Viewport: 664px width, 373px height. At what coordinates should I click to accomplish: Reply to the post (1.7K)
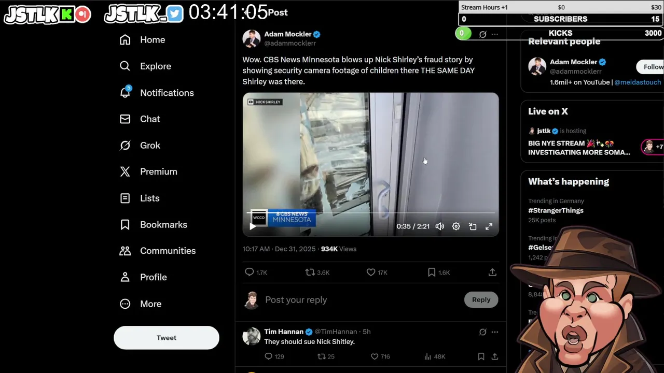(256, 272)
